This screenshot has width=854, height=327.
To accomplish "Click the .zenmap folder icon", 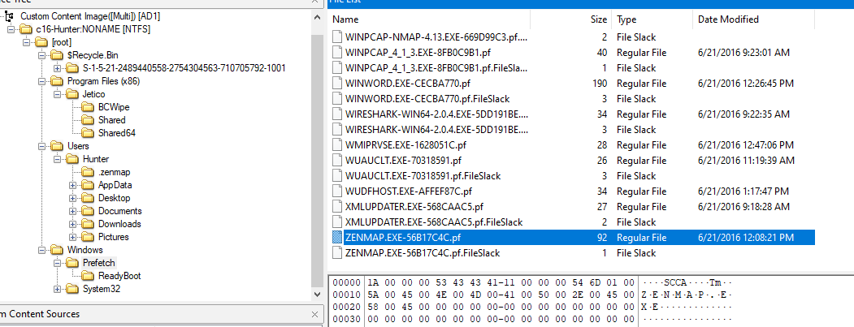I will click(x=89, y=172).
